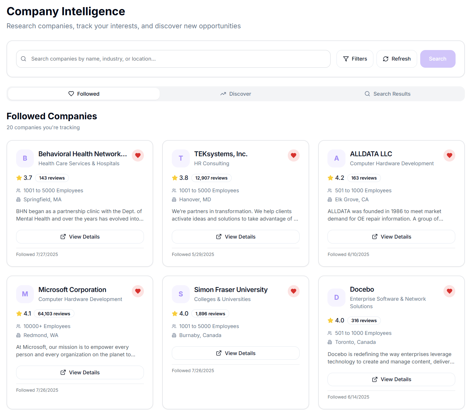
Task: Click the building icon next to Toronto, Canada
Action: tap(330, 342)
